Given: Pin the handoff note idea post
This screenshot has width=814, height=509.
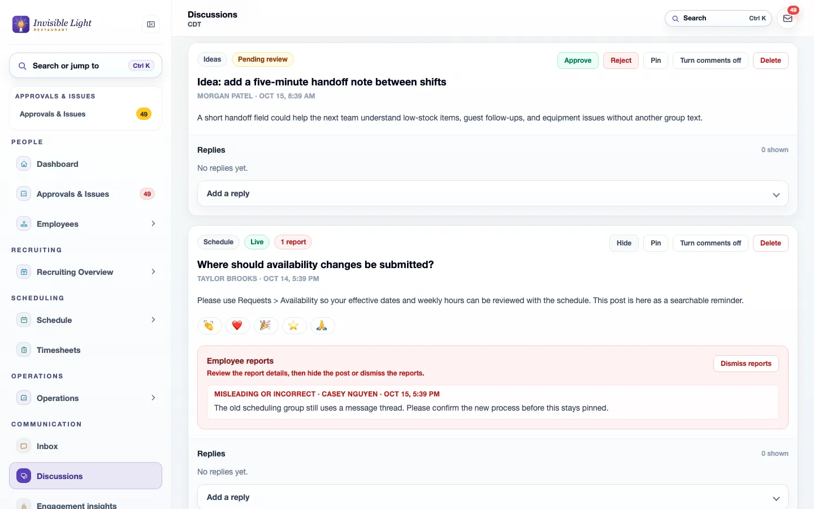Looking at the screenshot, I should click(656, 61).
